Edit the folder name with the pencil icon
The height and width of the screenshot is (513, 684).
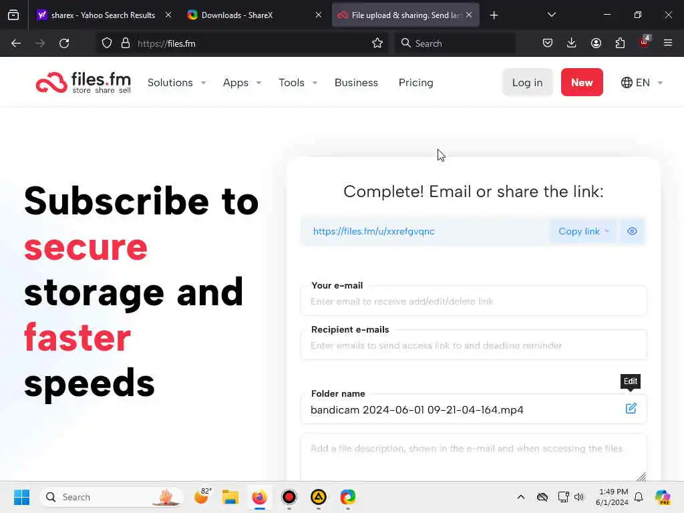click(x=631, y=408)
